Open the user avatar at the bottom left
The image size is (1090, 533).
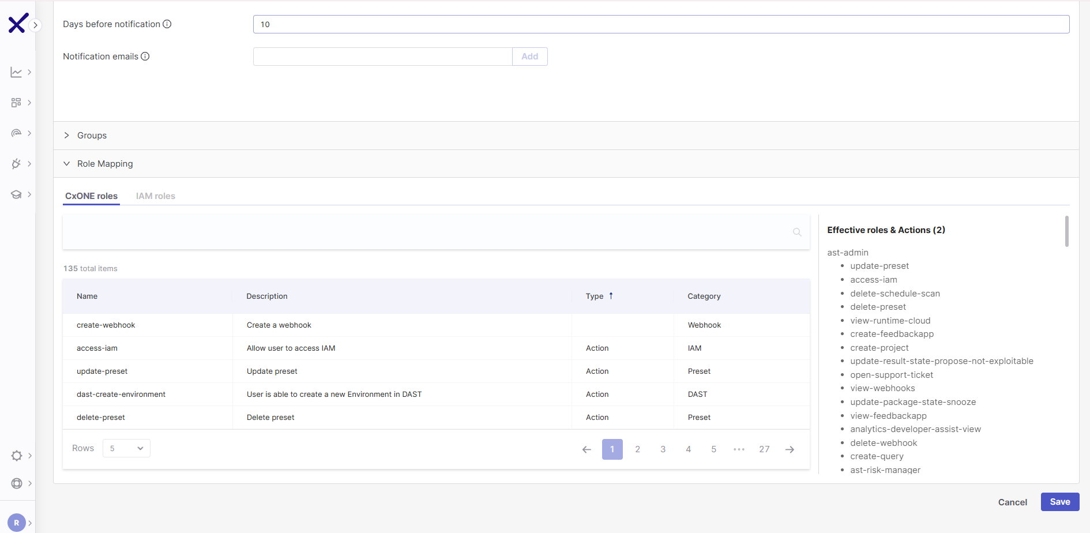click(17, 522)
